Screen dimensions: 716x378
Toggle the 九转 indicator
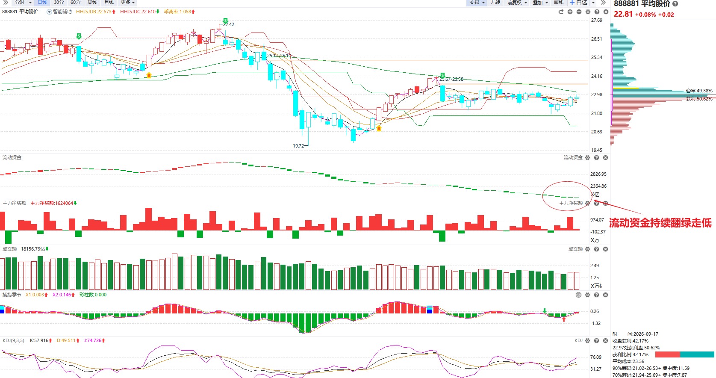[x=495, y=3]
